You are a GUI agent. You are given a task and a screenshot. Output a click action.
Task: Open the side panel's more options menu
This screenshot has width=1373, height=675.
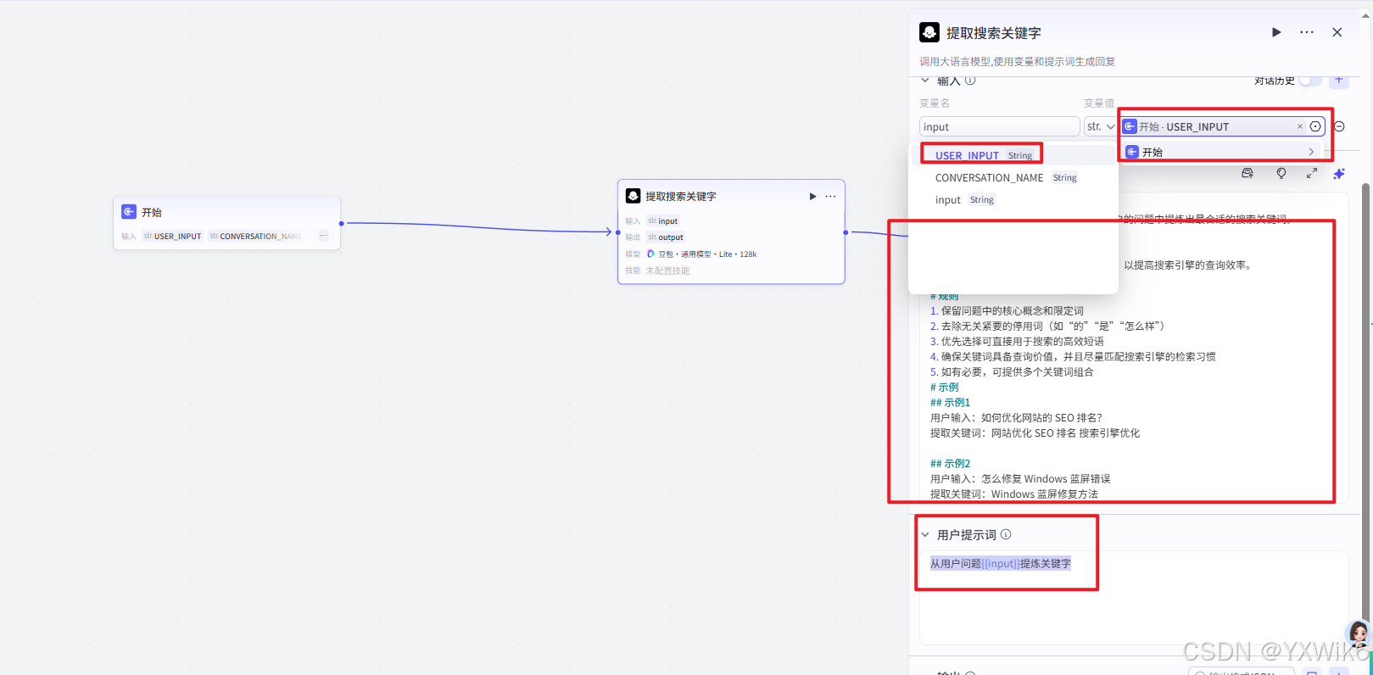click(x=1307, y=32)
